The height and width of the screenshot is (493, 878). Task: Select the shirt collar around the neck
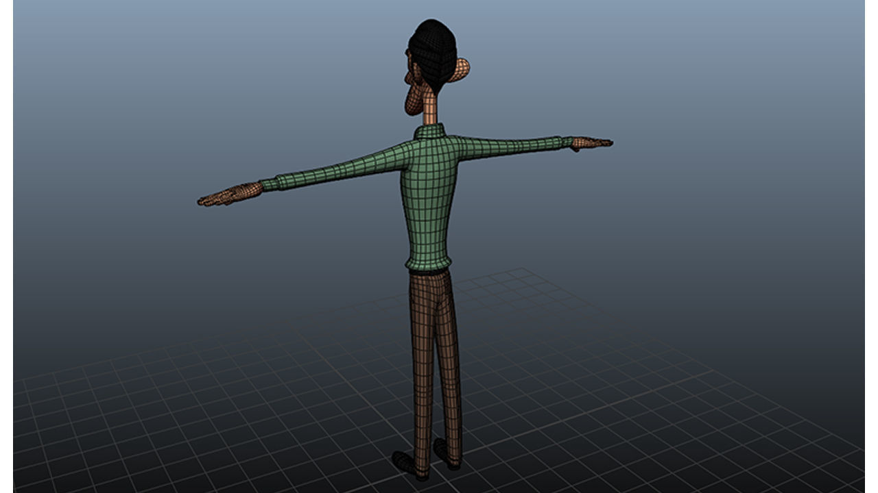point(429,131)
